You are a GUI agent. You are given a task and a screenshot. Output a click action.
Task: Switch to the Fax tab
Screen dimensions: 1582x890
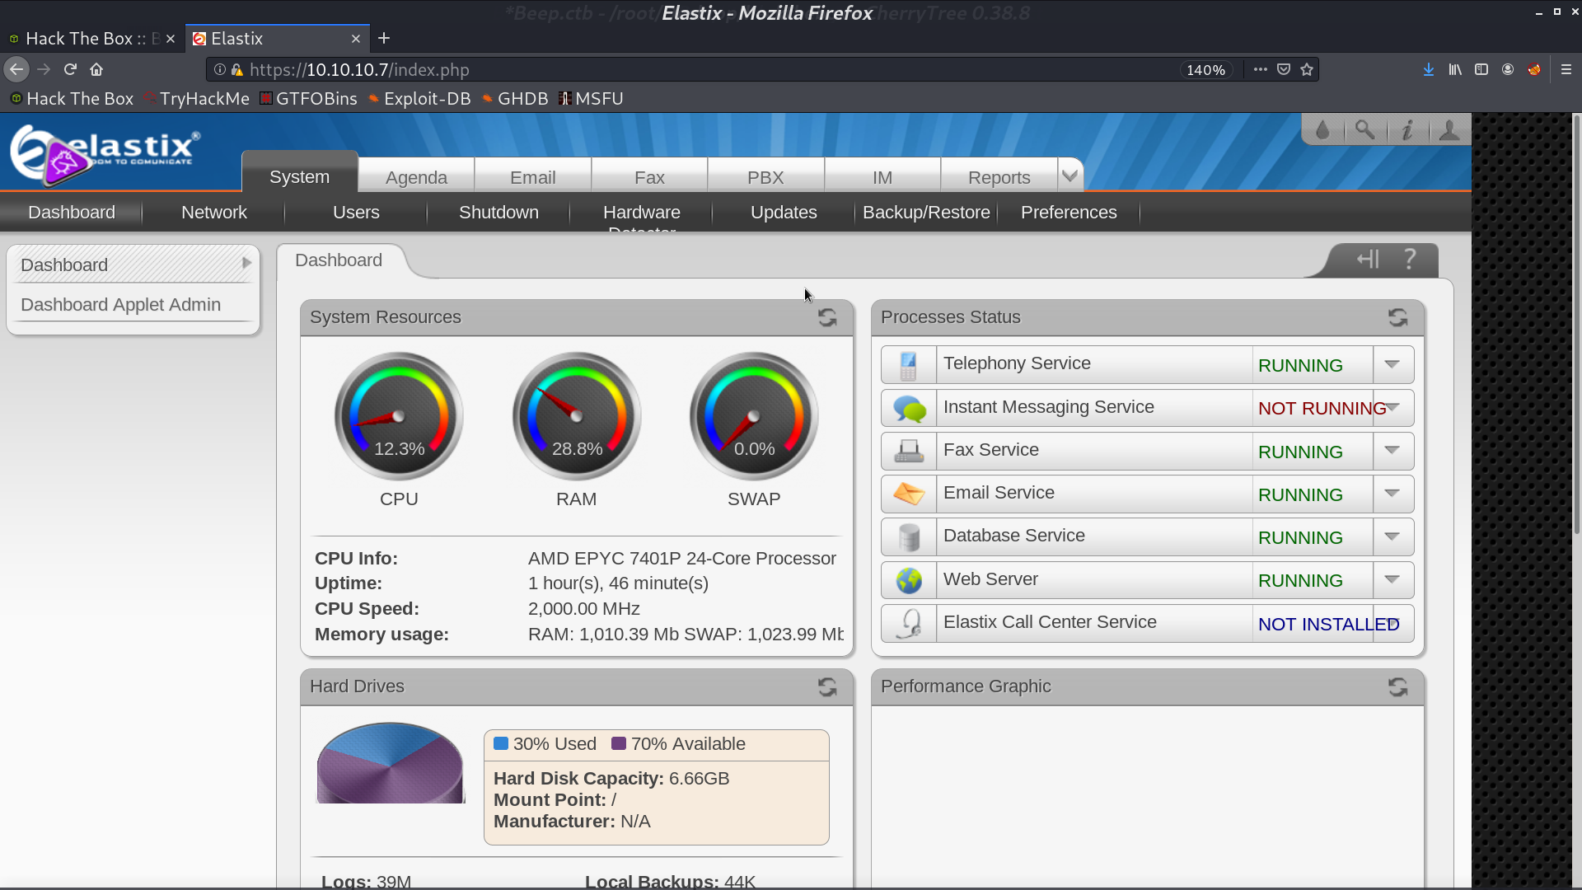[649, 177]
